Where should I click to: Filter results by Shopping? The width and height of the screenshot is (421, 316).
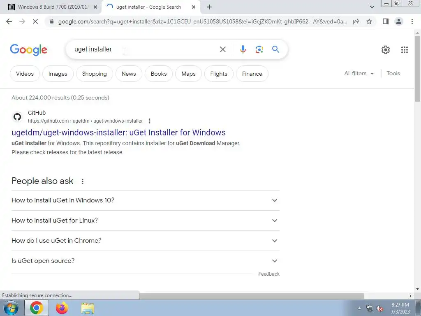point(94,74)
